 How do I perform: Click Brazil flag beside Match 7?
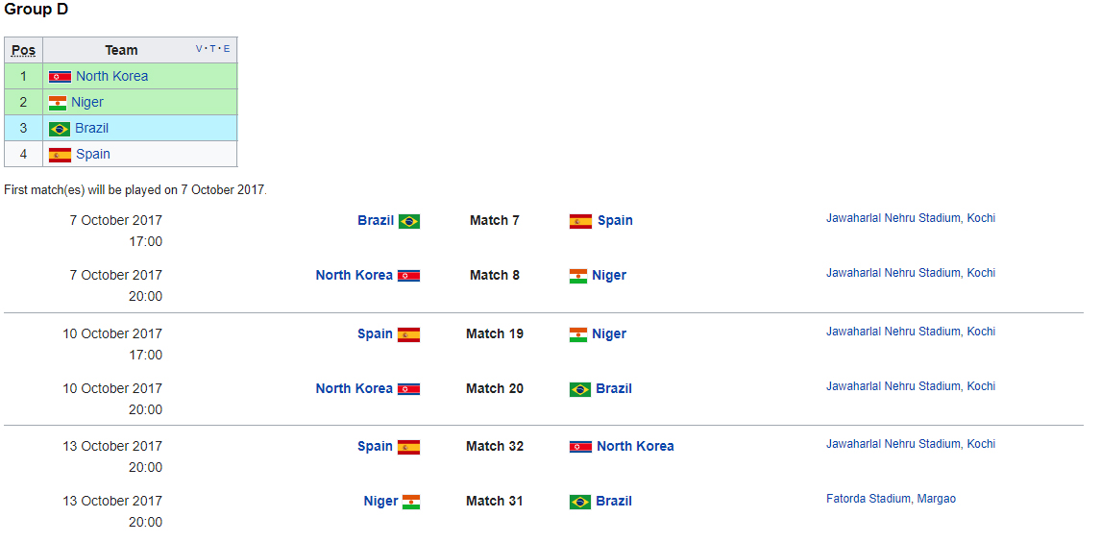point(408,221)
